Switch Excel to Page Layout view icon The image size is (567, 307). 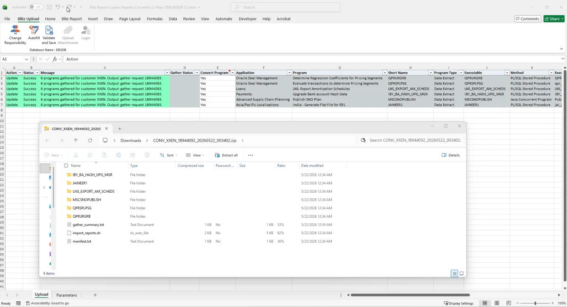pyautogui.click(x=497, y=303)
